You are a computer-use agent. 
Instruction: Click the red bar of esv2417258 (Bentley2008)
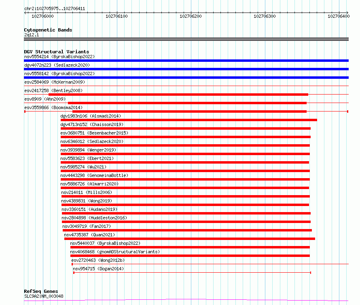click(x=178, y=95)
